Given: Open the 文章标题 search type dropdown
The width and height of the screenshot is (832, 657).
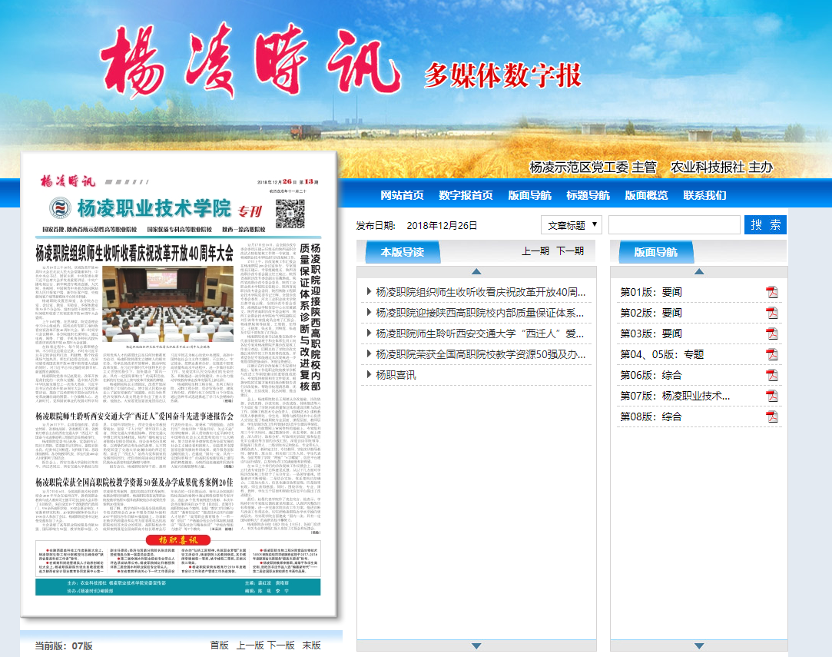Looking at the screenshot, I should (572, 225).
